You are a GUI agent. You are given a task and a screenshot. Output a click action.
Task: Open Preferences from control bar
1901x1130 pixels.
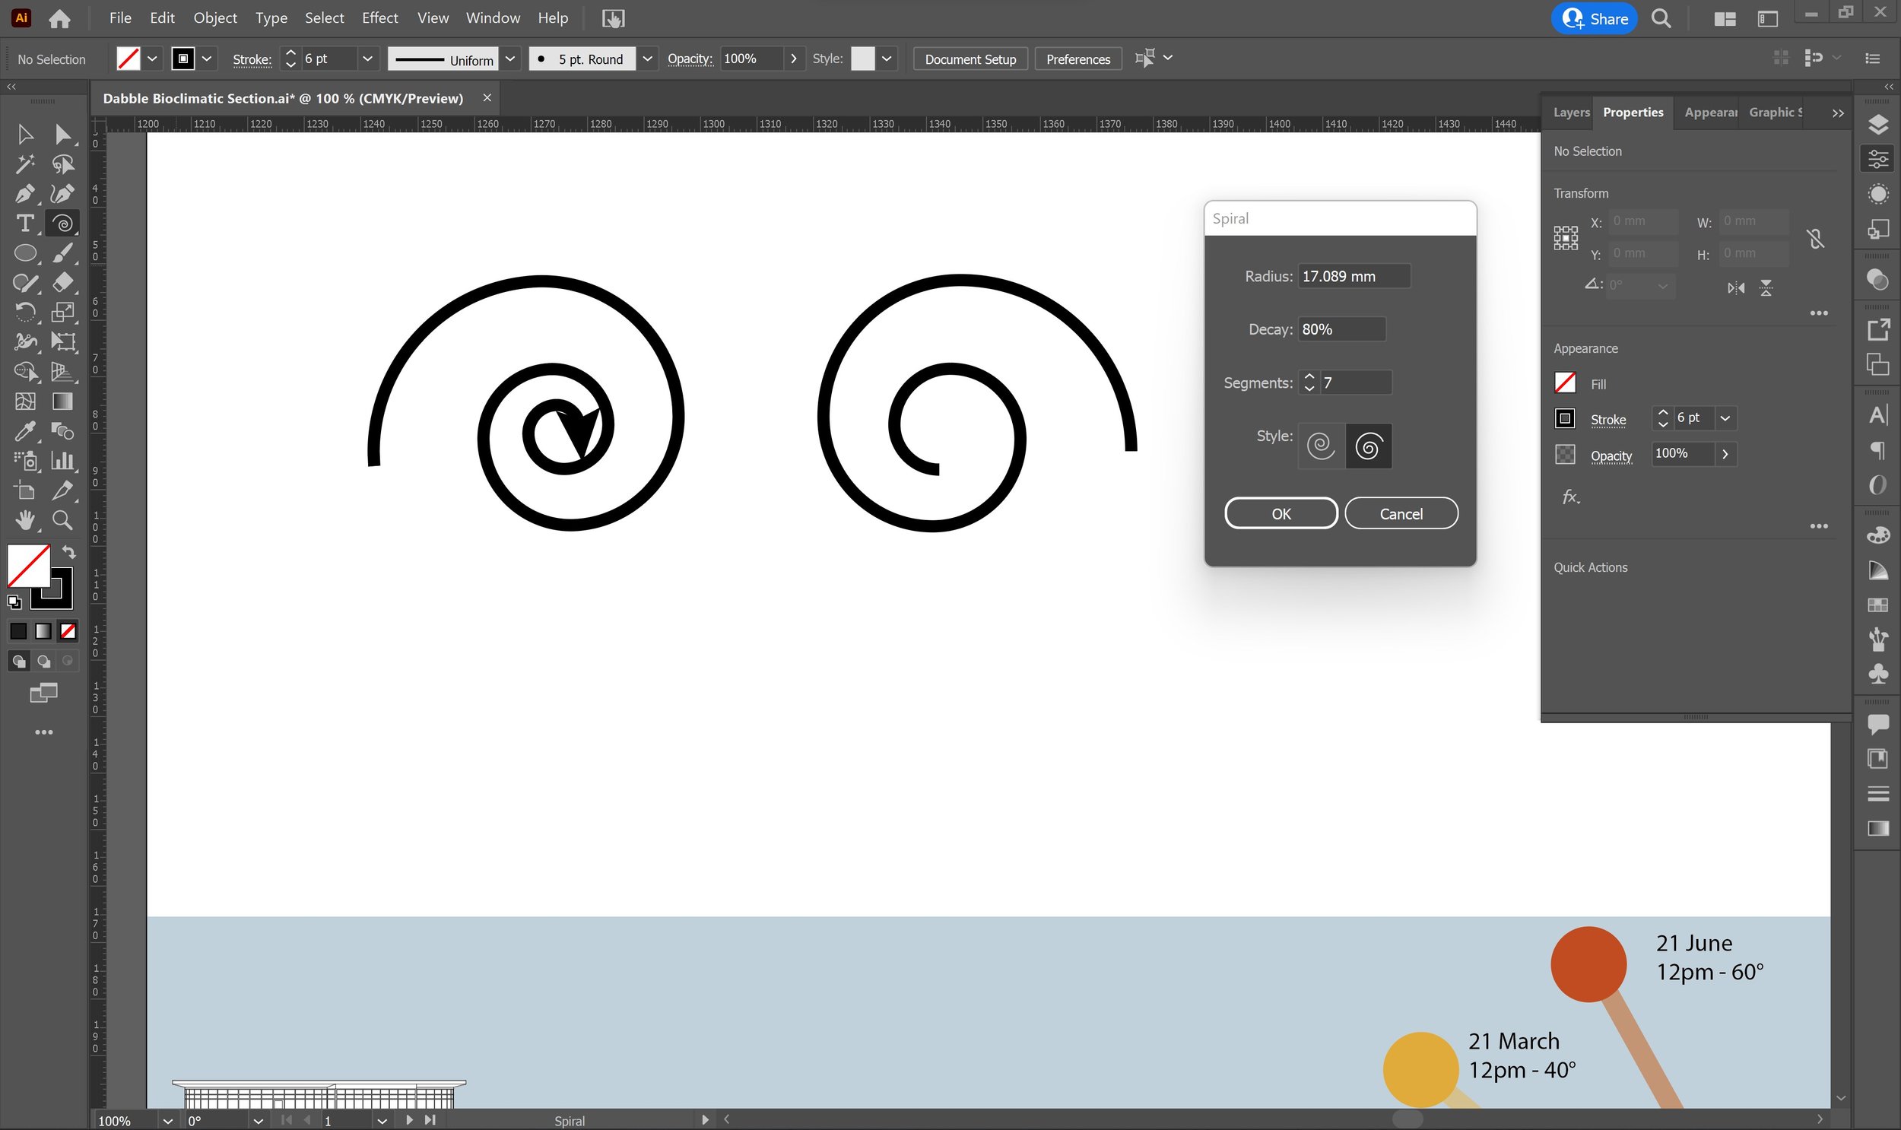pyautogui.click(x=1078, y=59)
